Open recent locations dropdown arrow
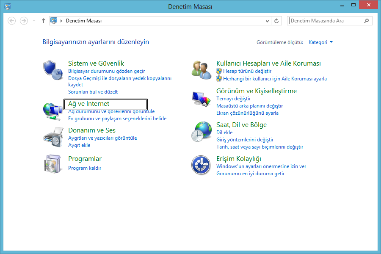The height and width of the screenshot is (254, 381). pos(34,21)
